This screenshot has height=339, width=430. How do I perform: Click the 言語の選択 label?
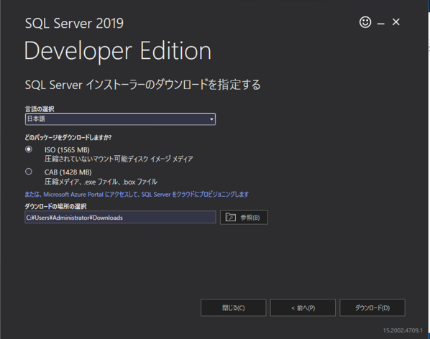(x=40, y=109)
